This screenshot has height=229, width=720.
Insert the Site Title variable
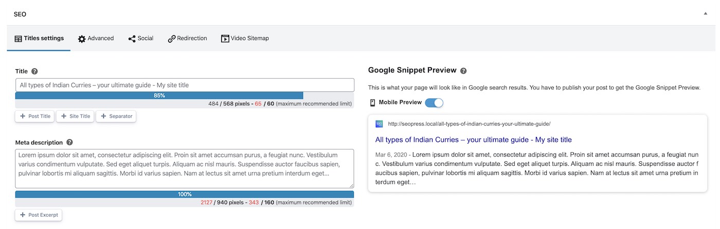pos(75,117)
